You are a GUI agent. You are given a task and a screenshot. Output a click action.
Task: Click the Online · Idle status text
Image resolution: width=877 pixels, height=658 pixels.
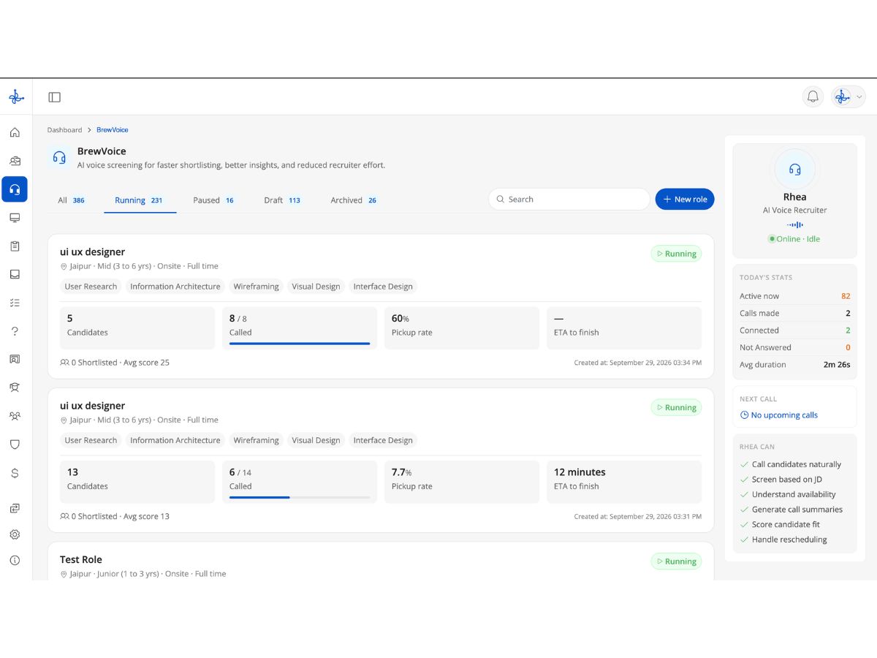[x=794, y=239]
